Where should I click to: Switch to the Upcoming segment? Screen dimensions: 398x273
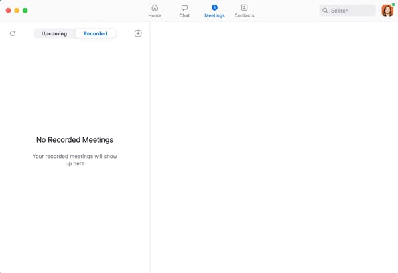(x=54, y=33)
